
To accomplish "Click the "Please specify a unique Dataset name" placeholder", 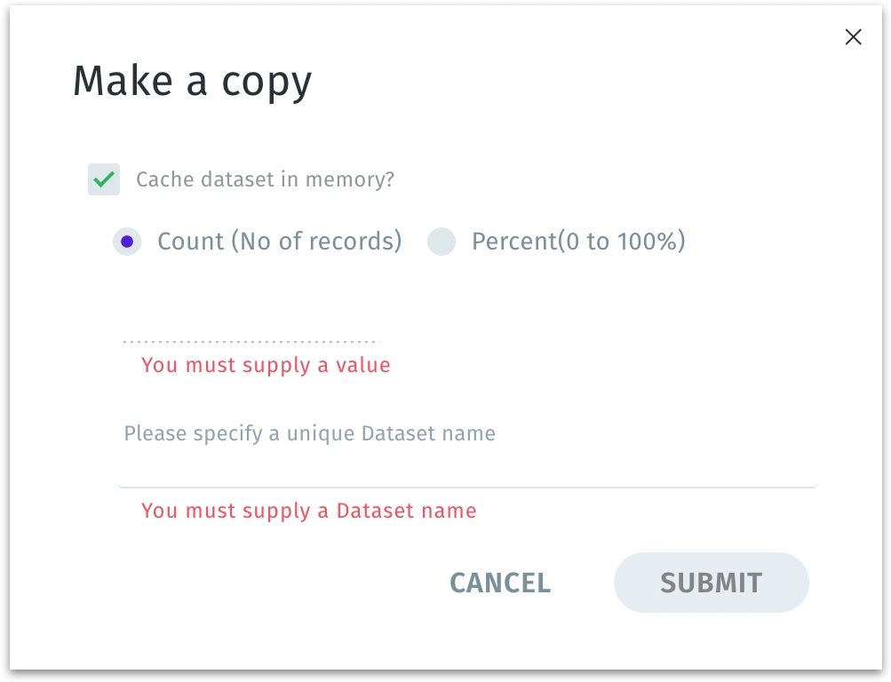I will tap(309, 433).
